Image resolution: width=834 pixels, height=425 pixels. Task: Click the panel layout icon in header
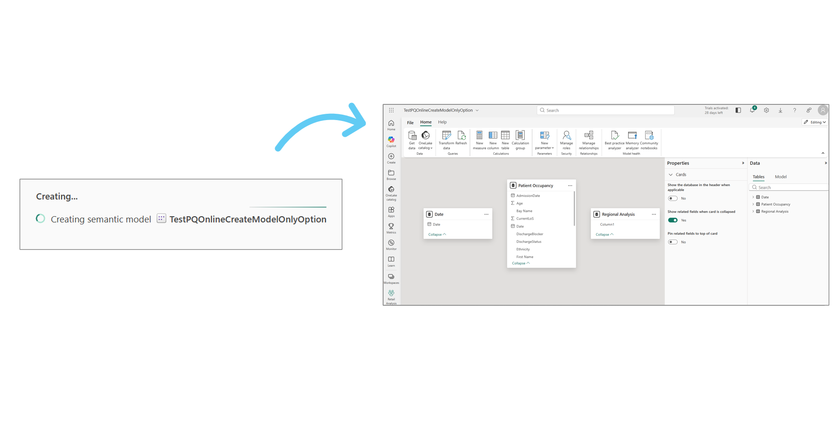(738, 110)
